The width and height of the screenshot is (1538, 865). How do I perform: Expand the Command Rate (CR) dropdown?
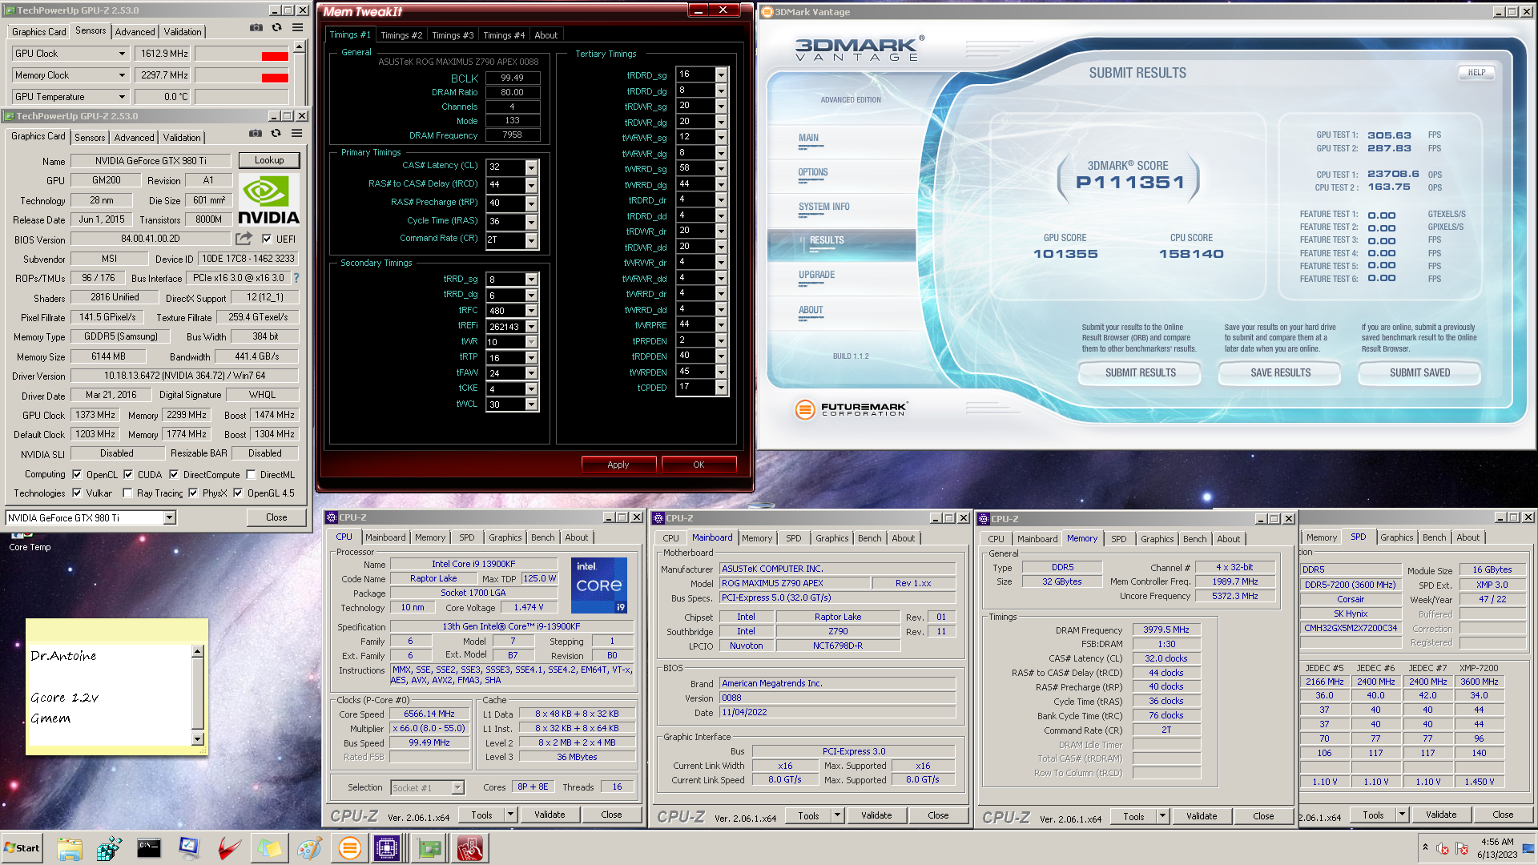tap(531, 240)
